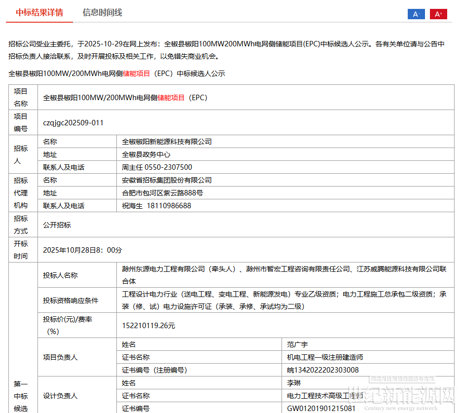Image resolution: width=460 pixels, height=413 pixels.
Task: Click the A- decrease font size button
Action: coord(416,14)
